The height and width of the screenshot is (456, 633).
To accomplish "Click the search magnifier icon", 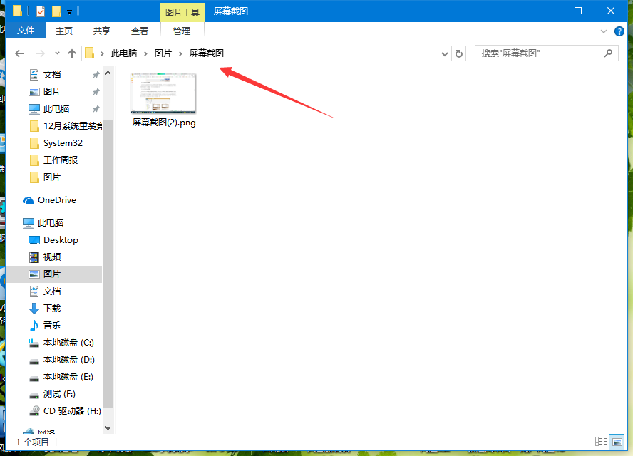I will (x=608, y=53).
